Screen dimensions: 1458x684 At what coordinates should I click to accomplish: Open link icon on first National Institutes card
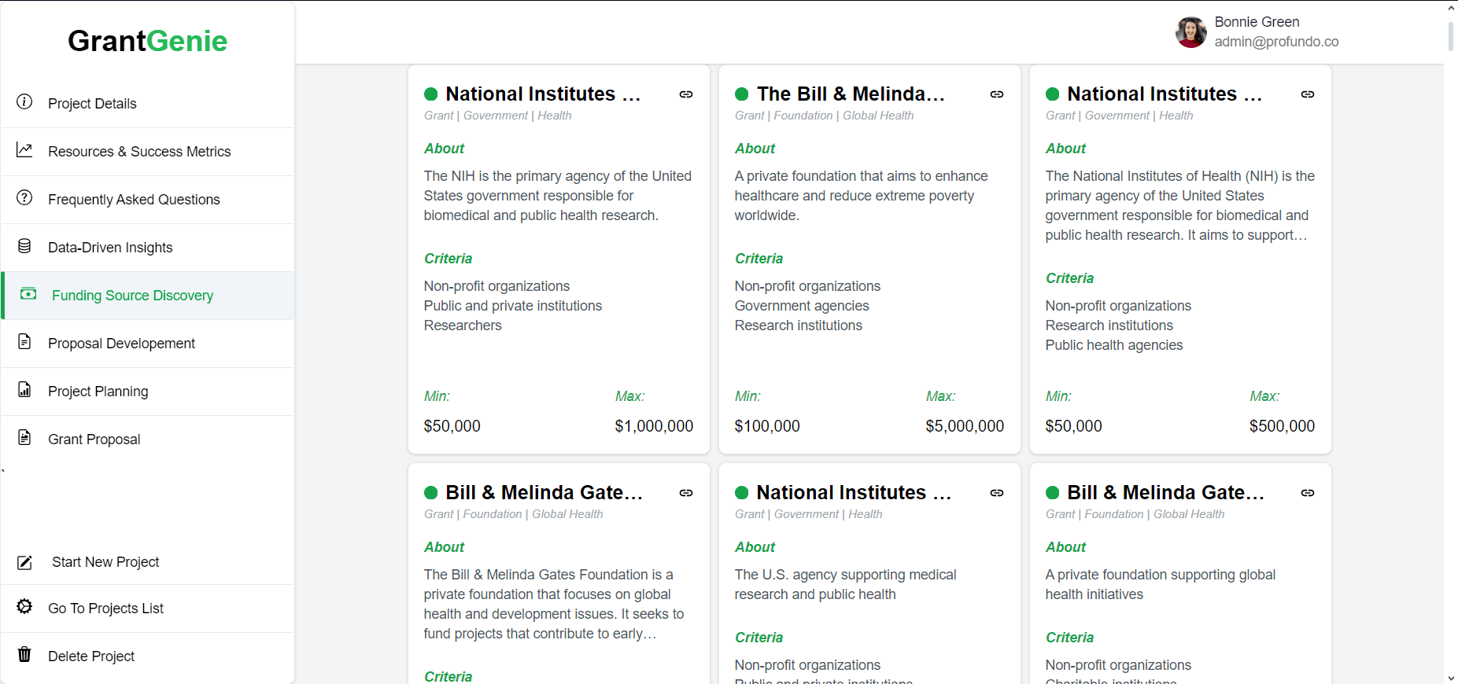click(x=686, y=94)
